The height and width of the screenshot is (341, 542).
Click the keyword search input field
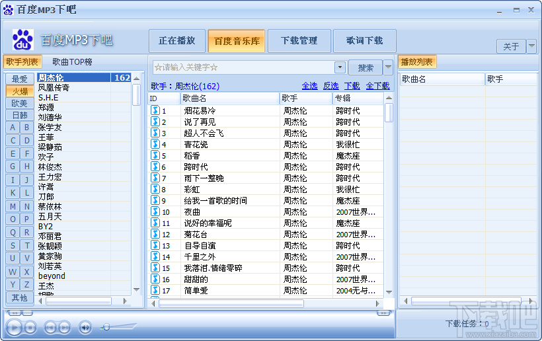[244, 67]
